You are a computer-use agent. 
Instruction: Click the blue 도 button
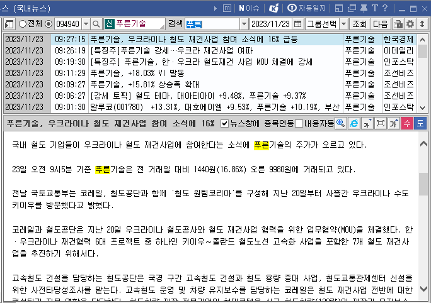[420, 123]
